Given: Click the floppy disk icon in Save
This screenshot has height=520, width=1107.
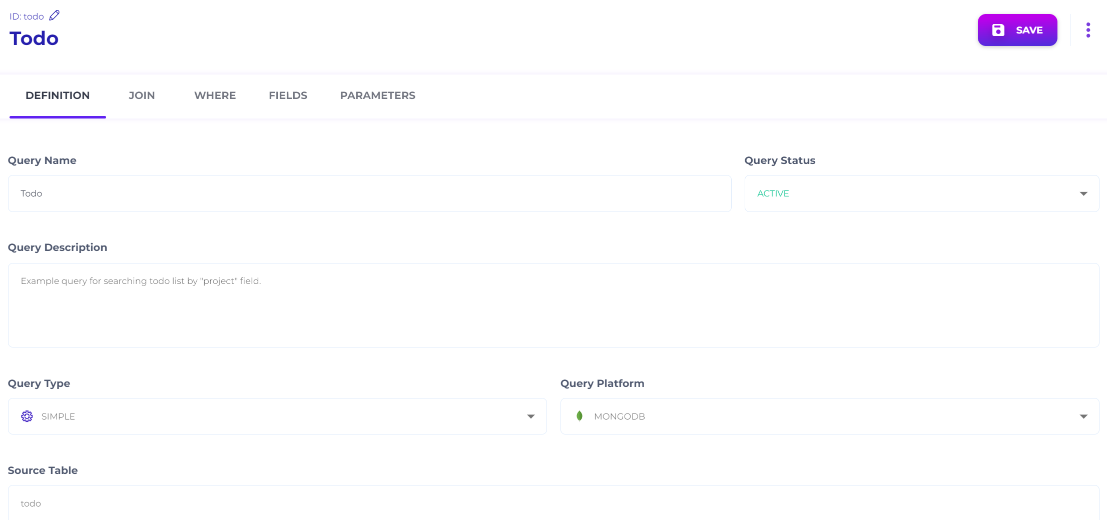Looking at the screenshot, I should 998,30.
